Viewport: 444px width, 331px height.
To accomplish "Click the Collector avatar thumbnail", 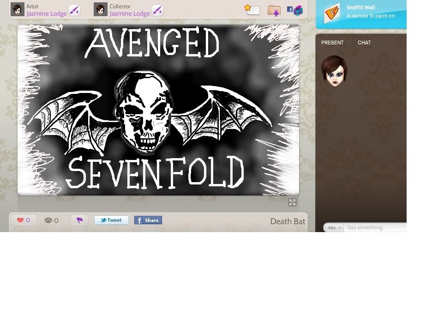I will 101,9.
